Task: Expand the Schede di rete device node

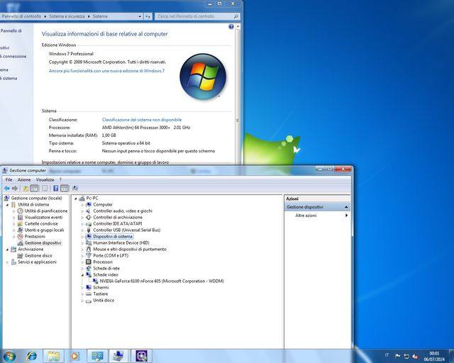Action: pos(82,268)
